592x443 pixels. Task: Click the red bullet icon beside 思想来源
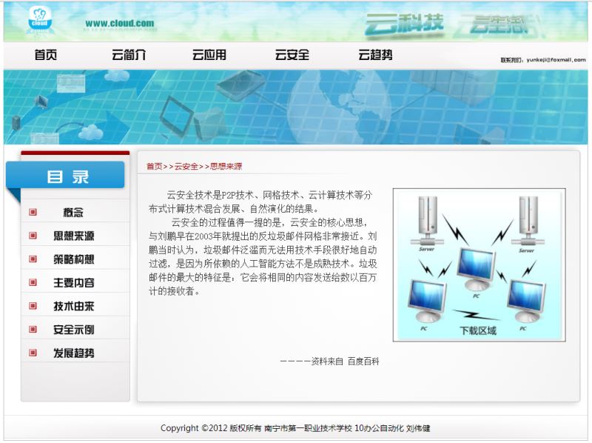pyautogui.click(x=33, y=236)
